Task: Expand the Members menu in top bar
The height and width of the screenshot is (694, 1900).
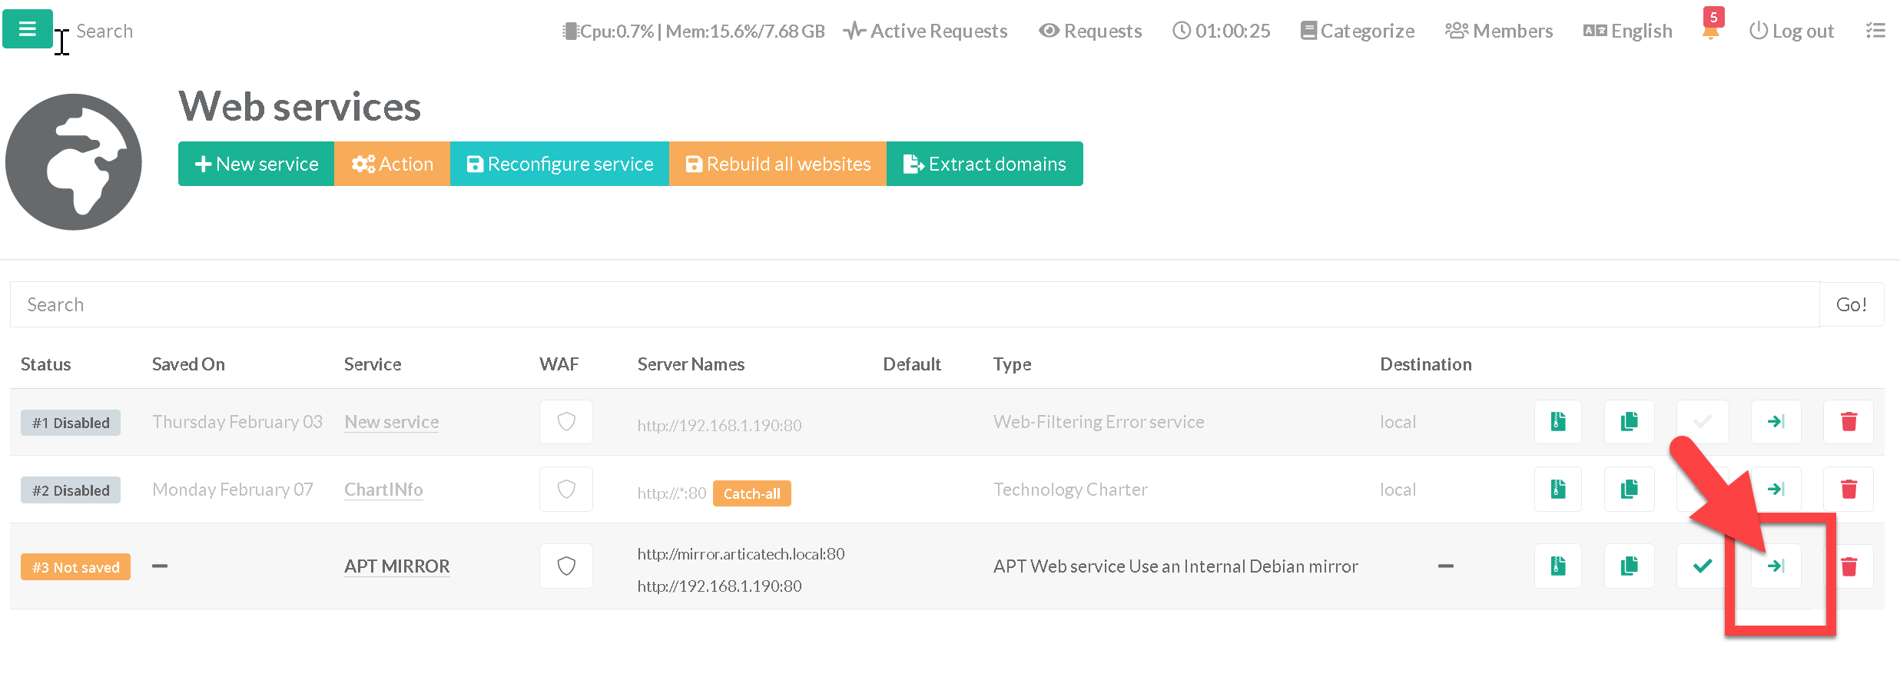Action: click(1499, 31)
